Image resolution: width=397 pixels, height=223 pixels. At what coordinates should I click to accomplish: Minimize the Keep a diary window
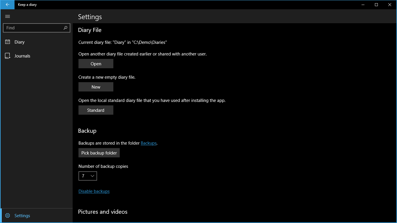[363, 5]
